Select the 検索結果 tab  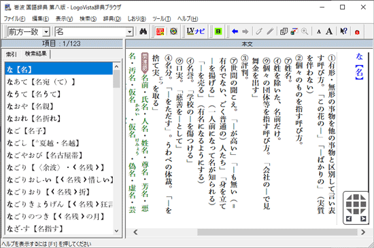click(36, 54)
